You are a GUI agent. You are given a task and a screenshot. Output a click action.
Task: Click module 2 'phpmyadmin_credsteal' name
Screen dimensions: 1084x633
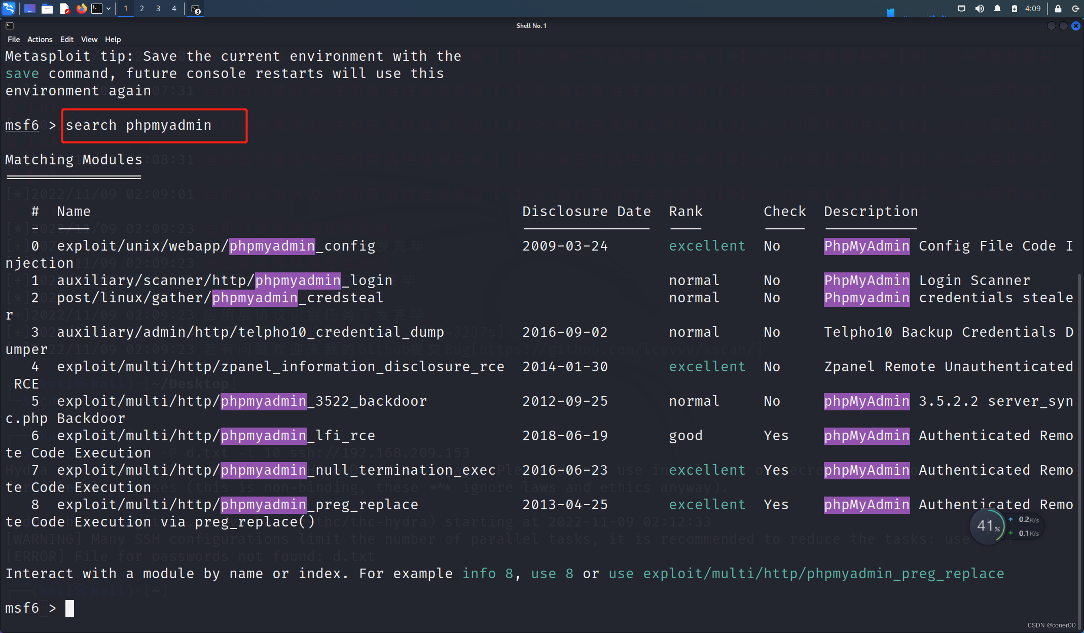click(x=220, y=298)
